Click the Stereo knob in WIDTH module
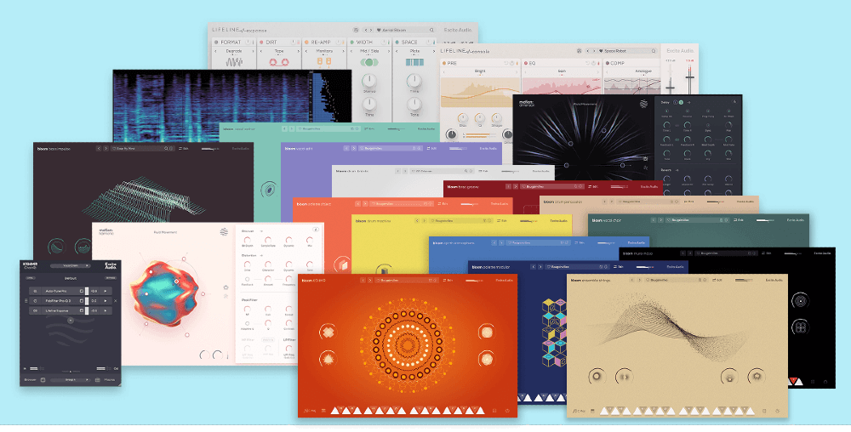This screenshot has height=432, width=851. 369,81
